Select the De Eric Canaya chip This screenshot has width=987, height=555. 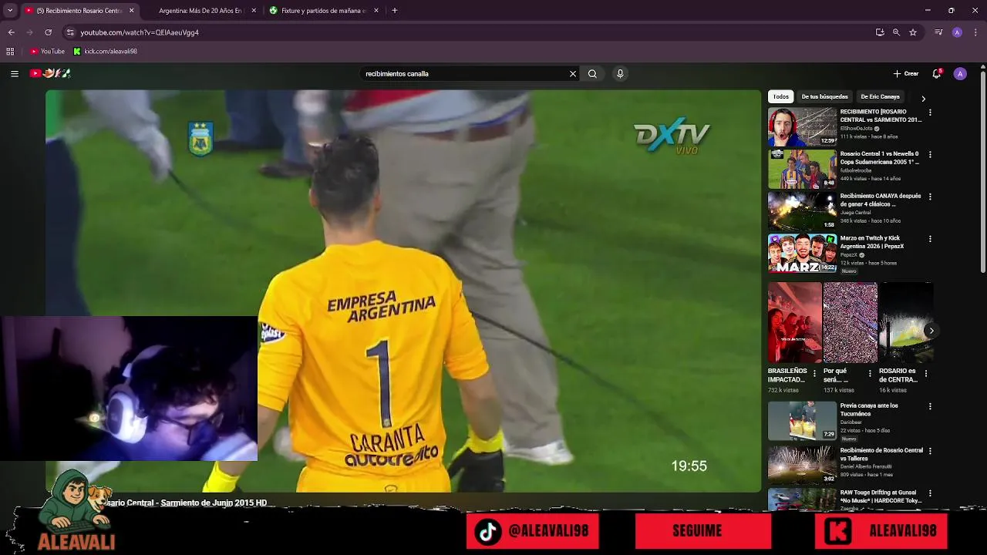[x=880, y=97]
